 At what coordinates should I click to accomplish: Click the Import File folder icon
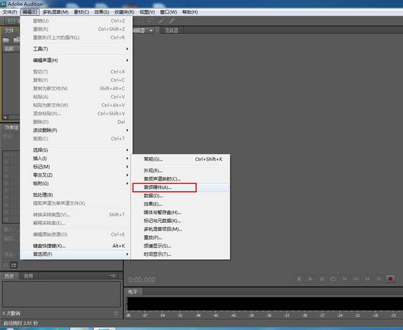point(16,40)
